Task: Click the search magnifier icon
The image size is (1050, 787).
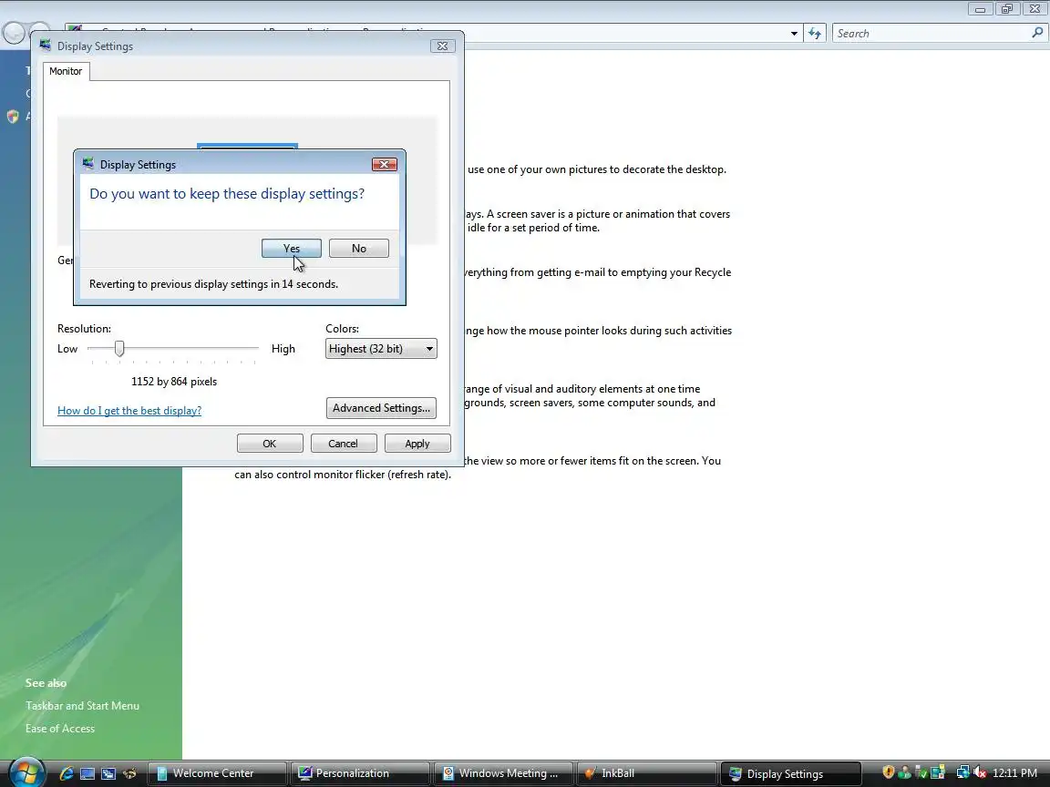Action: (1037, 33)
